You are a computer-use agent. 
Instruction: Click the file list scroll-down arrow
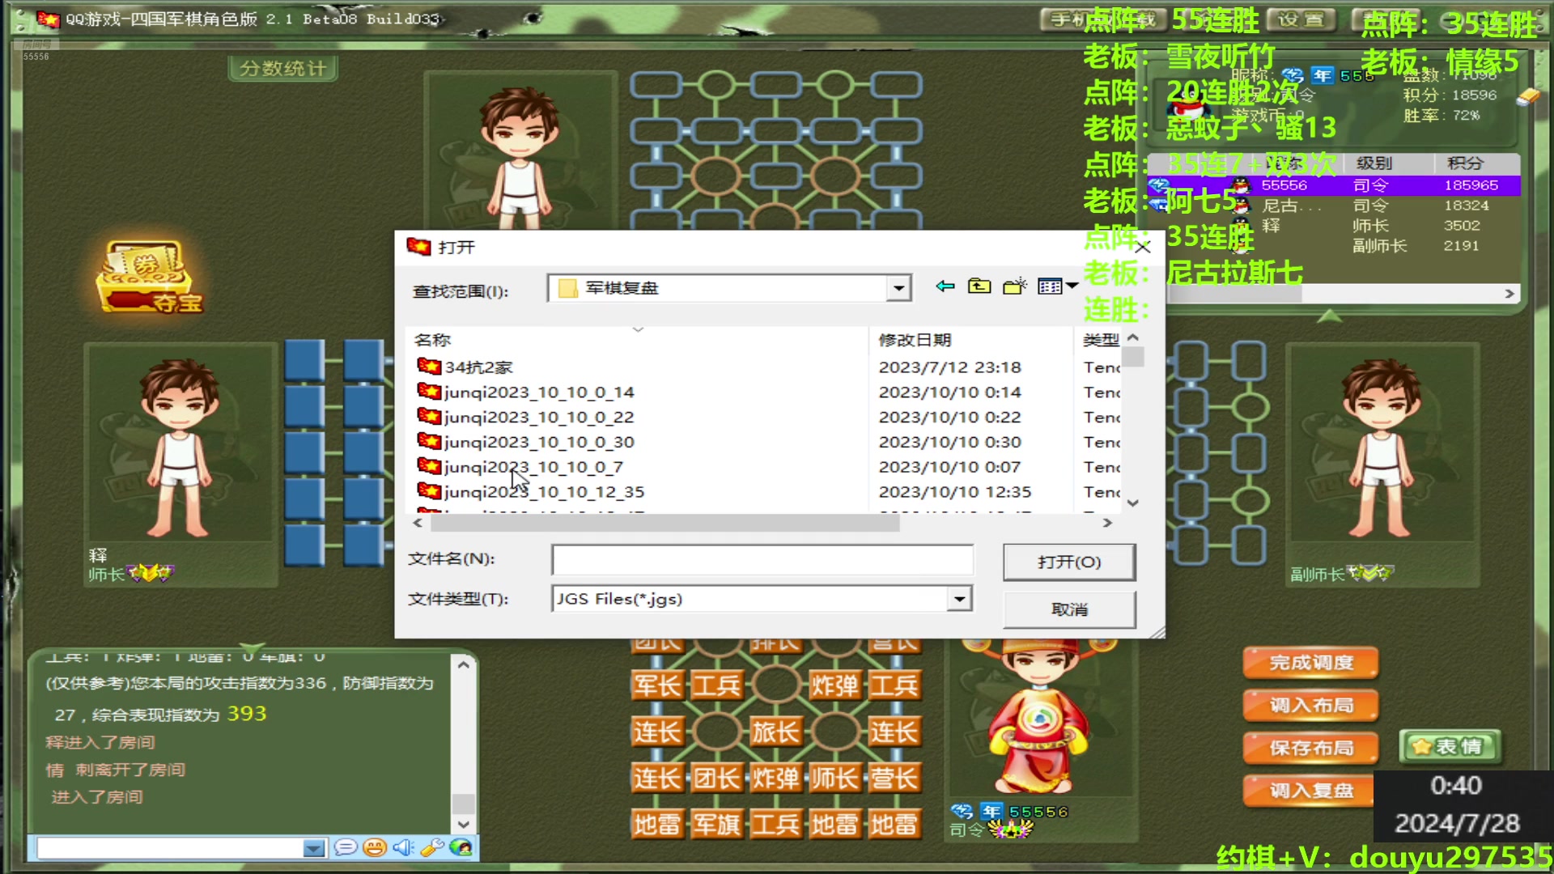pyautogui.click(x=1133, y=503)
